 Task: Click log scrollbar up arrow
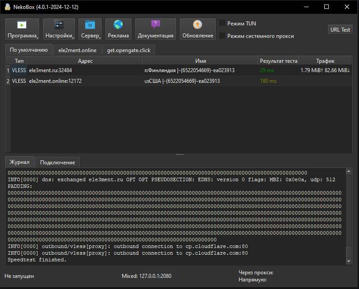tap(349, 171)
